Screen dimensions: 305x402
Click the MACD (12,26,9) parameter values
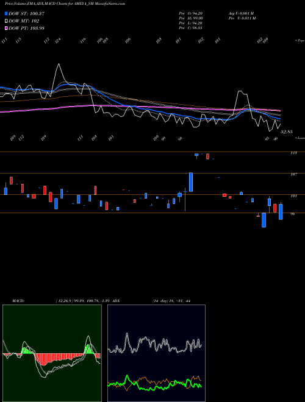(x=83, y=301)
